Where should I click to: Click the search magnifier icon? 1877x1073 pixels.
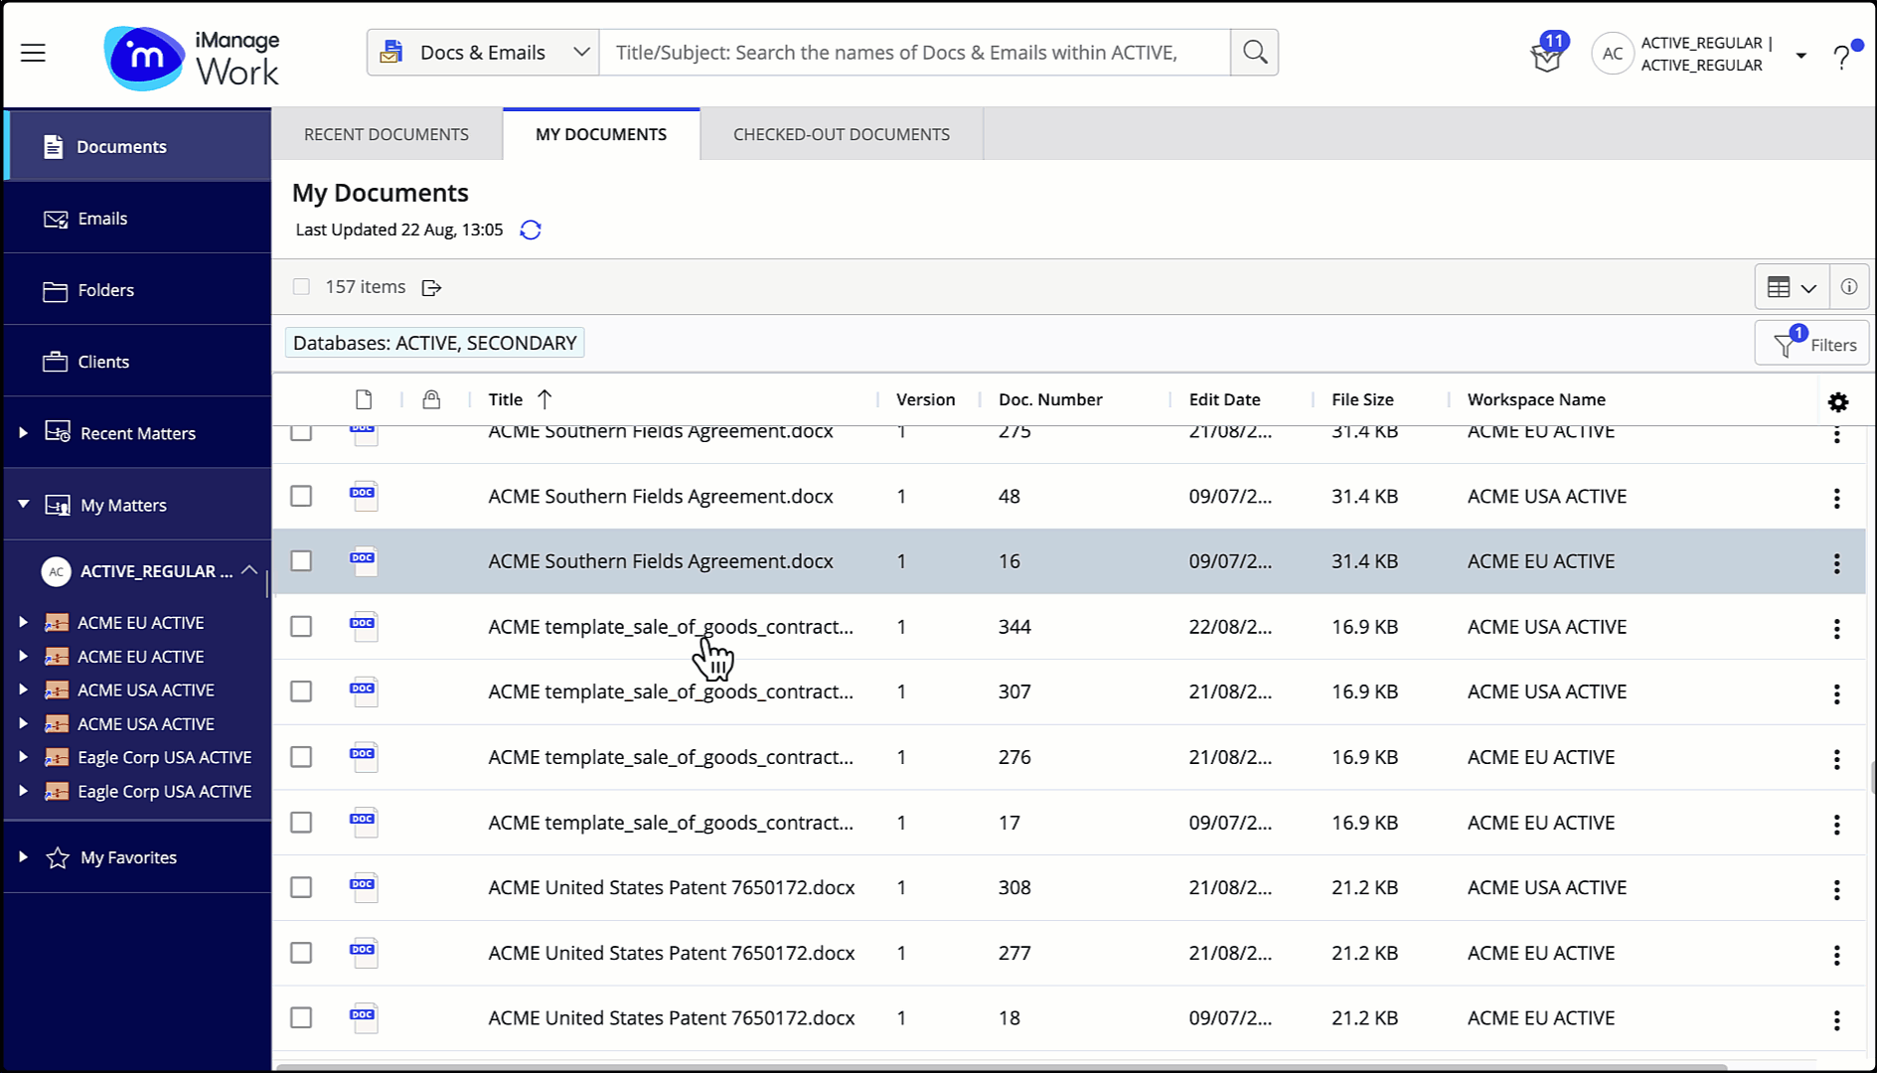[x=1254, y=53]
